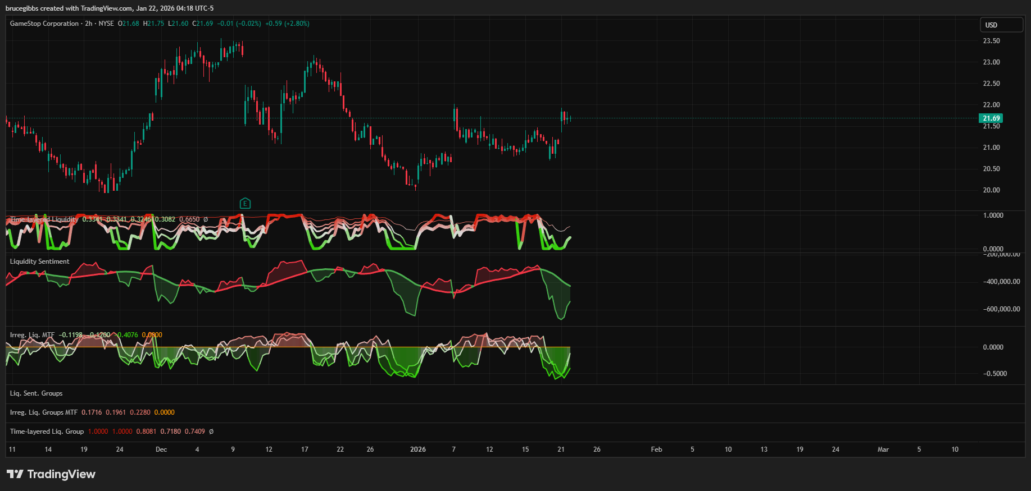Click the 'Feb' label on time axis
The image size is (1031, 491).
[x=656, y=449]
